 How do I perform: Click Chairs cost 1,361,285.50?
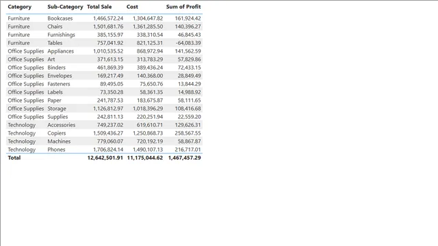point(148,27)
